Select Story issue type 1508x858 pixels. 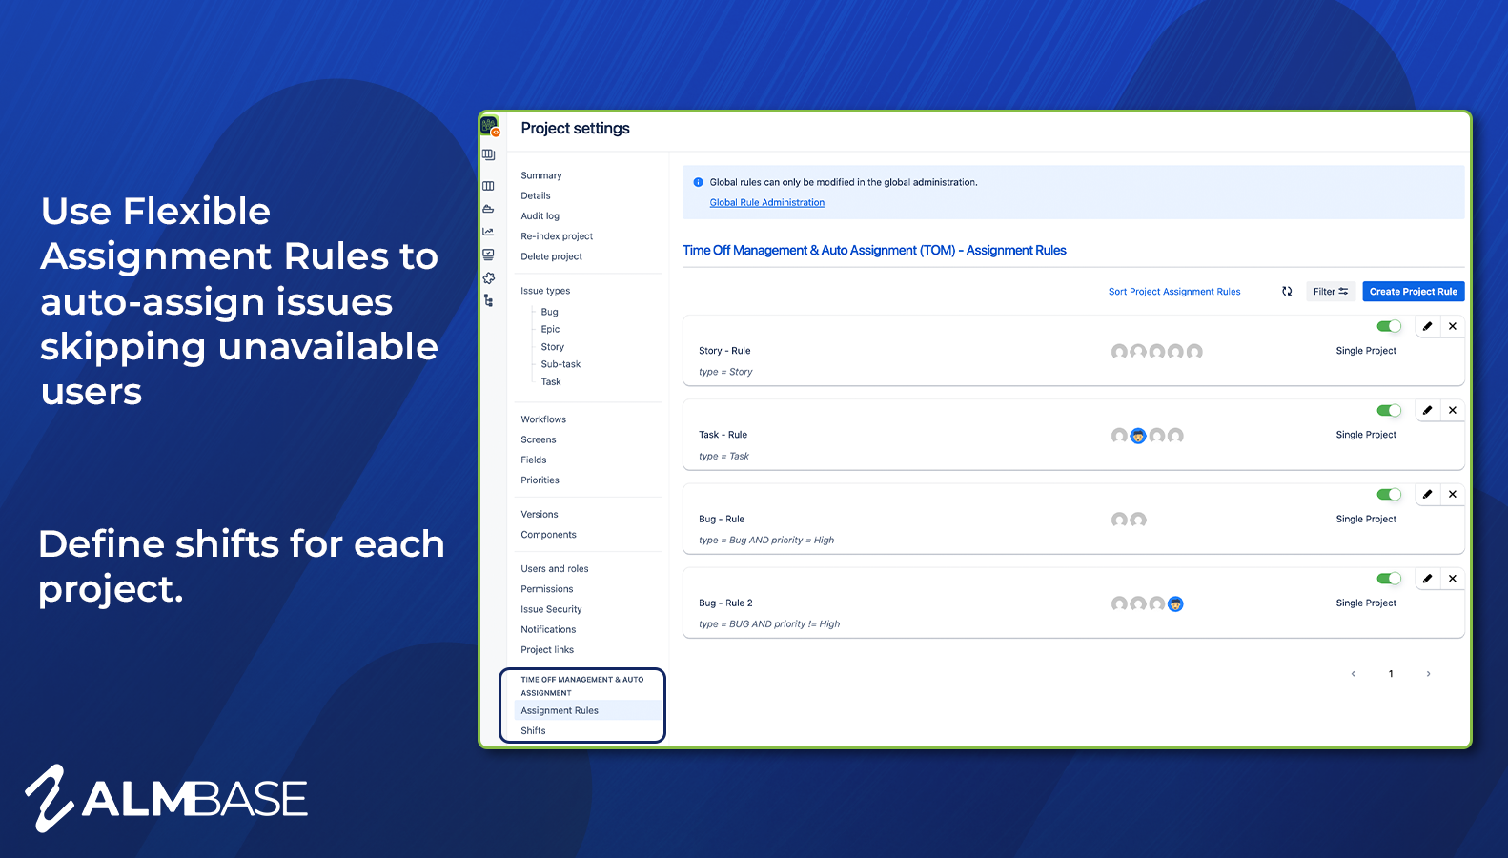553,347
